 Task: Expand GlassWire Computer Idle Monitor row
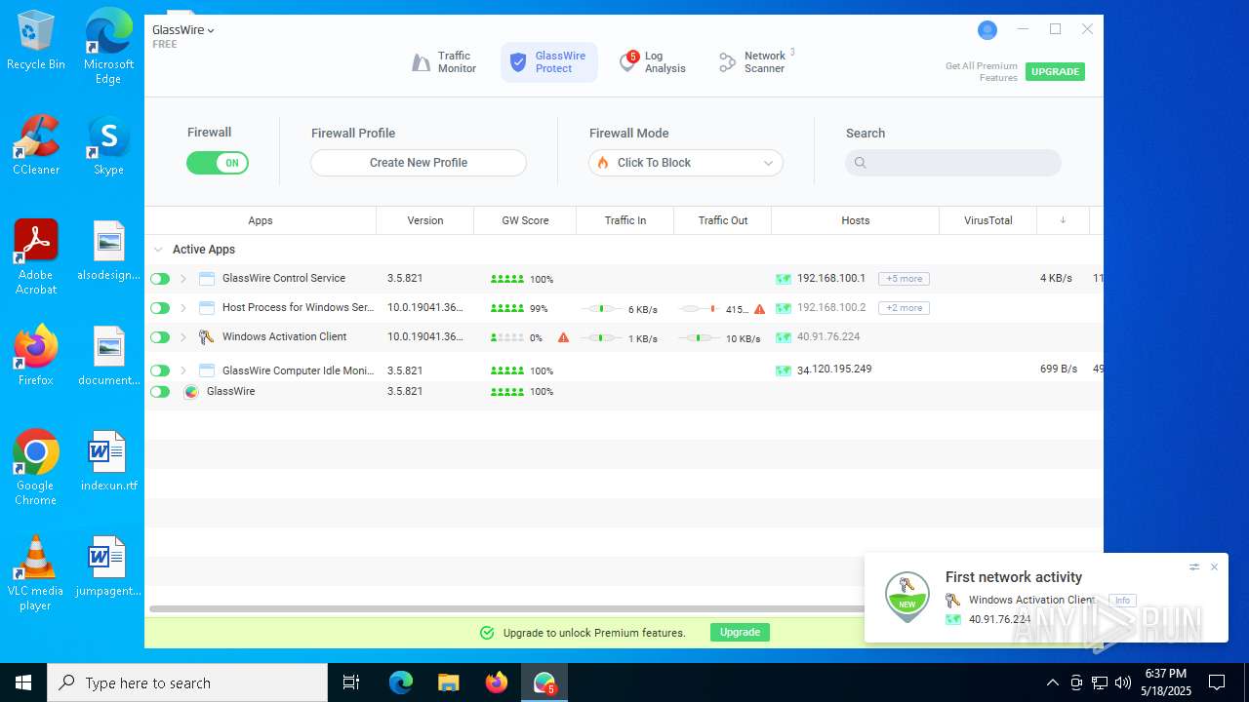pos(182,370)
